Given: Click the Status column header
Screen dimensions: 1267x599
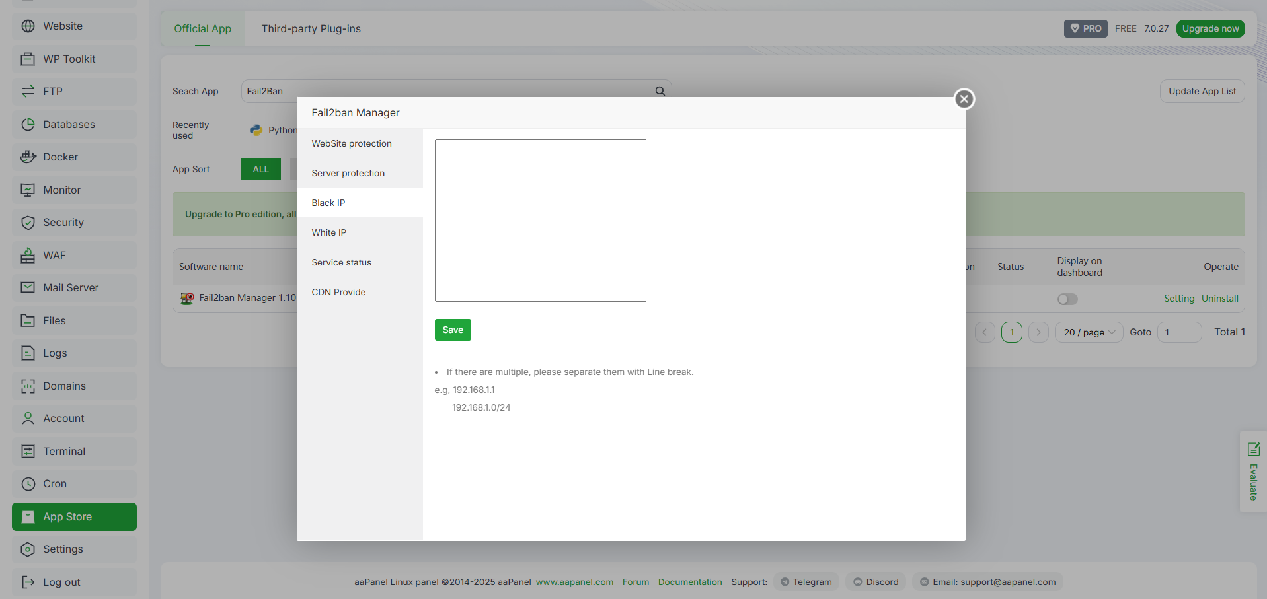Looking at the screenshot, I should pos(1011,267).
